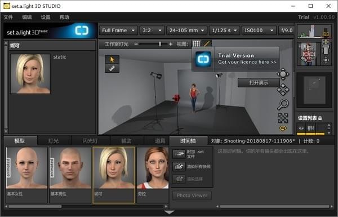Click the four-arrow pan view control
Viewport: 338px width, 217px height.
point(283,90)
